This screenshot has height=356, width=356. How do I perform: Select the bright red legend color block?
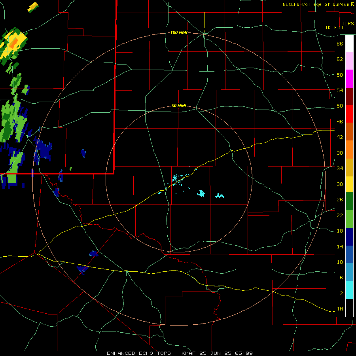(349, 114)
